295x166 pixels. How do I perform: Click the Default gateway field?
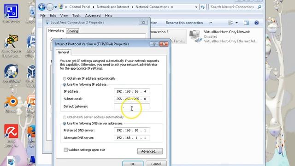(x=132, y=107)
